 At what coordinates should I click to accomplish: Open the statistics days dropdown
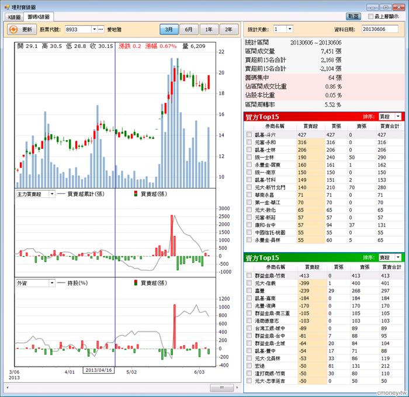290,29
